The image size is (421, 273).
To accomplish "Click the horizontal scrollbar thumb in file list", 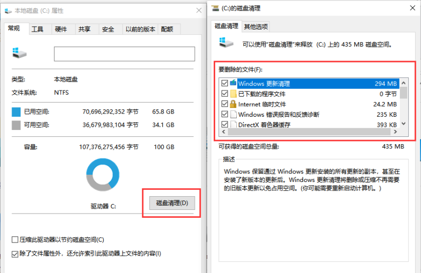I will pyautogui.click(x=309, y=132).
